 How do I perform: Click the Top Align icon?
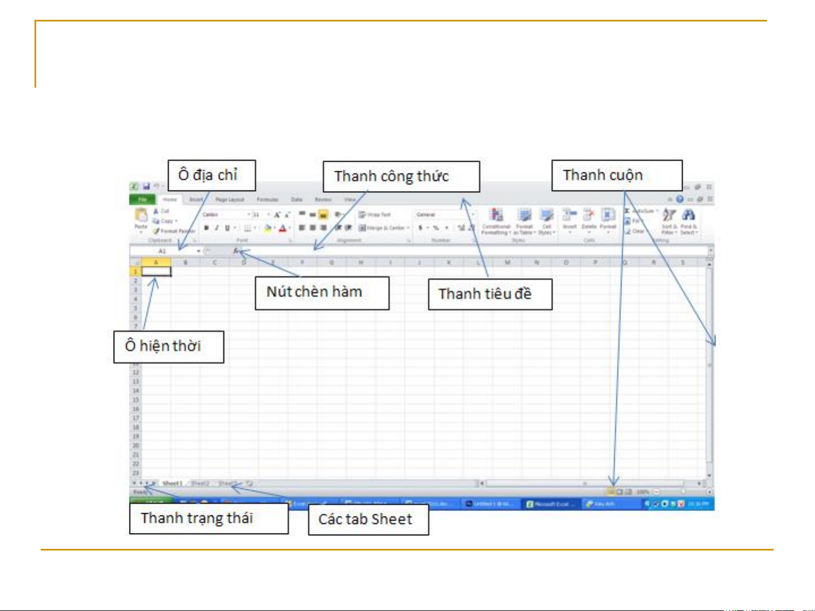coord(302,214)
